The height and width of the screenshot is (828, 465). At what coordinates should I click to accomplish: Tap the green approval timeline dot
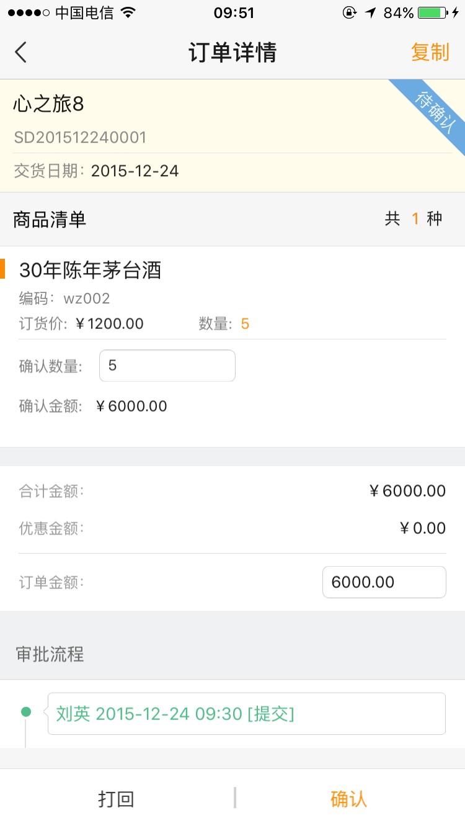pyautogui.click(x=25, y=712)
